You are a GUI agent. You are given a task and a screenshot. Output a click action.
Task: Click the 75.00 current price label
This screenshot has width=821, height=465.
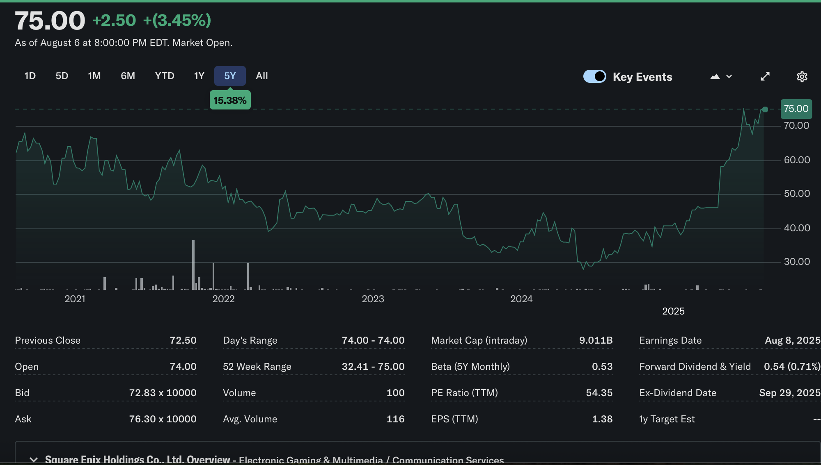796,109
